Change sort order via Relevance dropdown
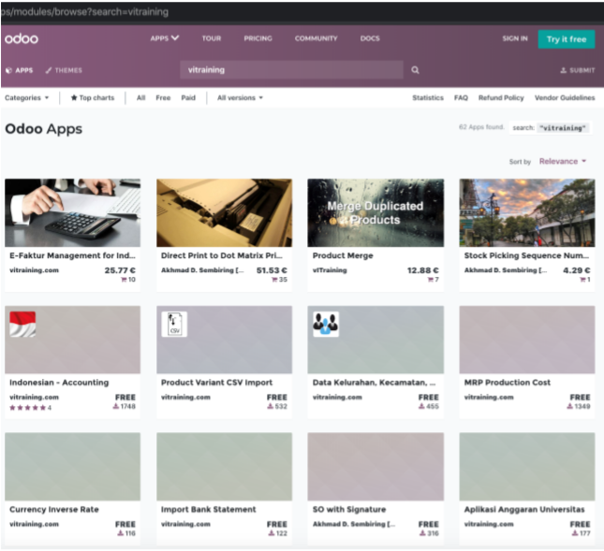This screenshot has height=551, width=604. [563, 161]
